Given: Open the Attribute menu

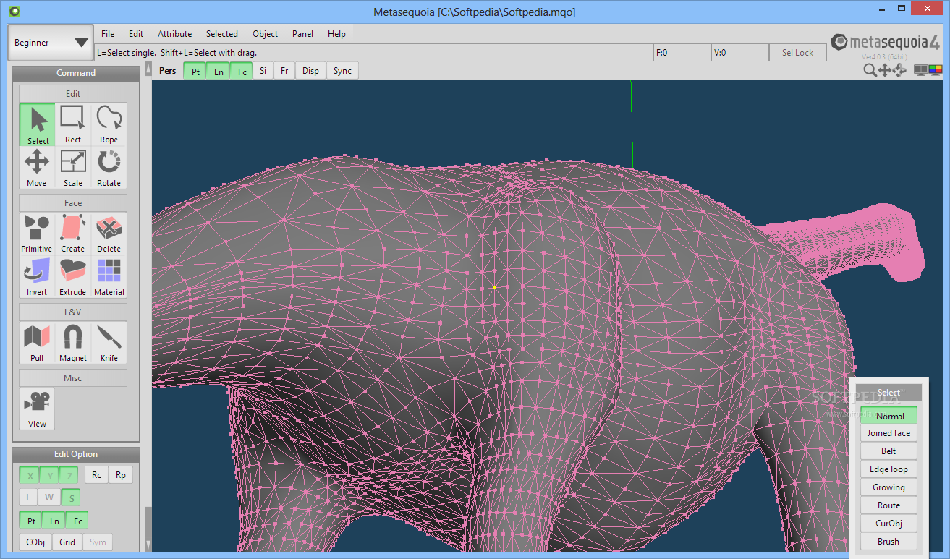Looking at the screenshot, I should click(x=174, y=34).
